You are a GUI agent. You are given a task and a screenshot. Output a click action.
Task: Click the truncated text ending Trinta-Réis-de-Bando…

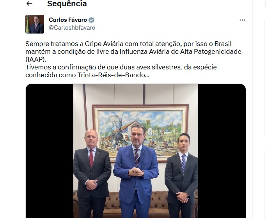87,75
